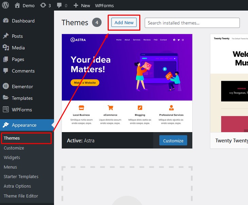Open the Posts menu

pyautogui.click(x=27, y=36)
